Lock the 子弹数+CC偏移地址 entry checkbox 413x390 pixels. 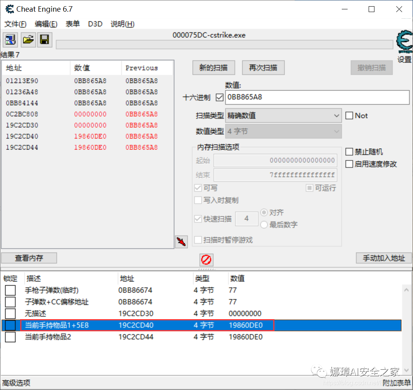pos(10,302)
